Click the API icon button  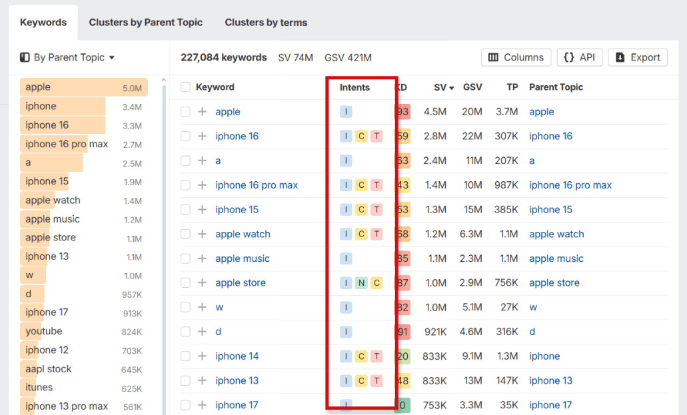pyautogui.click(x=568, y=57)
